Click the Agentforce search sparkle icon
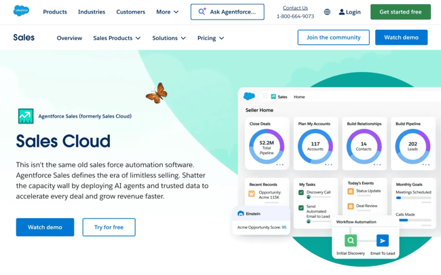Screen dimensions: 441x275 (x=202, y=12)
